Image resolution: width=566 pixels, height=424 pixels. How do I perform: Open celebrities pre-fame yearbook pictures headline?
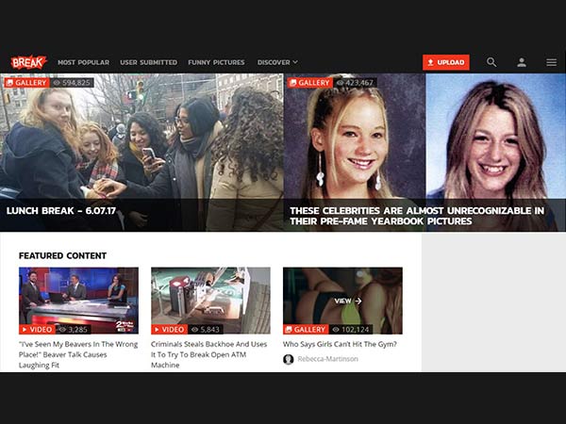pos(416,216)
